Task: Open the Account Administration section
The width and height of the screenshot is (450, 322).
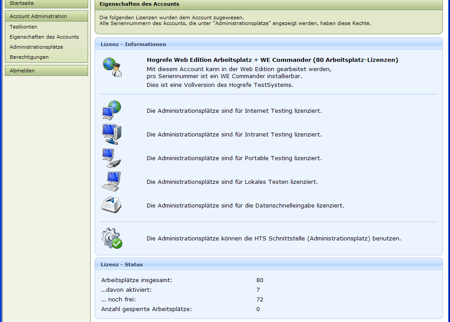Action: tap(38, 16)
